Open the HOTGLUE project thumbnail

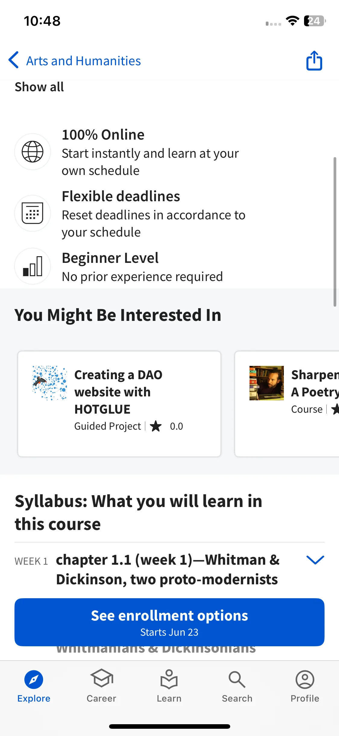[50, 383]
